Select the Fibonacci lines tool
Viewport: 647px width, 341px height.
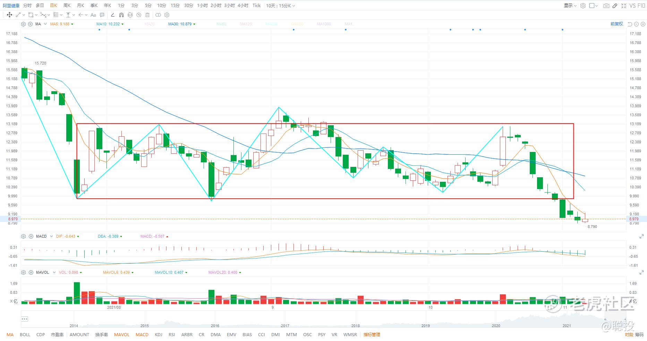pyautogui.click(x=56, y=15)
